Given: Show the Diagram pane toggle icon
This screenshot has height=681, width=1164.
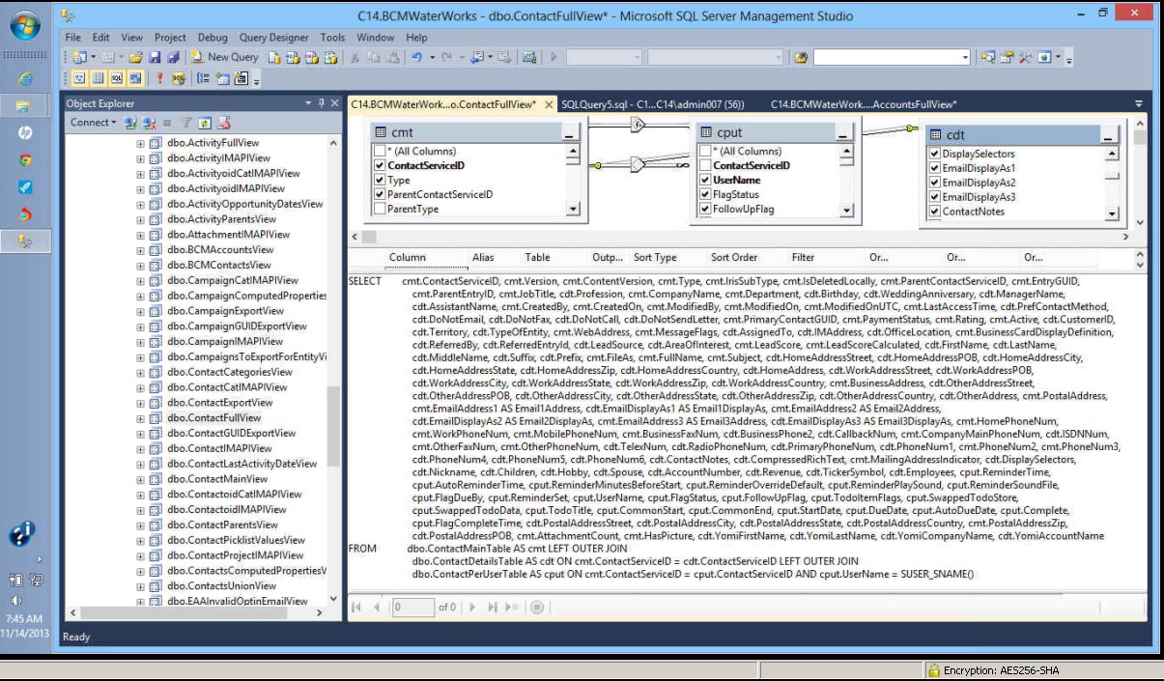Looking at the screenshot, I should (x=78, y=78).
